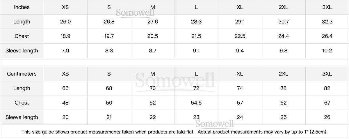Select the 7.9 sleeve length cell
The height and width of the screenshot is (139, 349).
pos(65,51)
